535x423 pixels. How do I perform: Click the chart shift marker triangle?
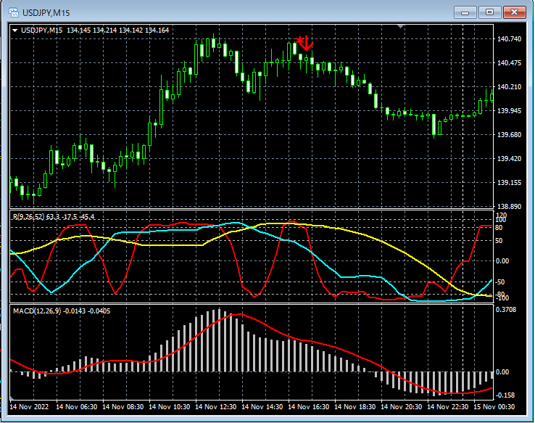[401, 26]
